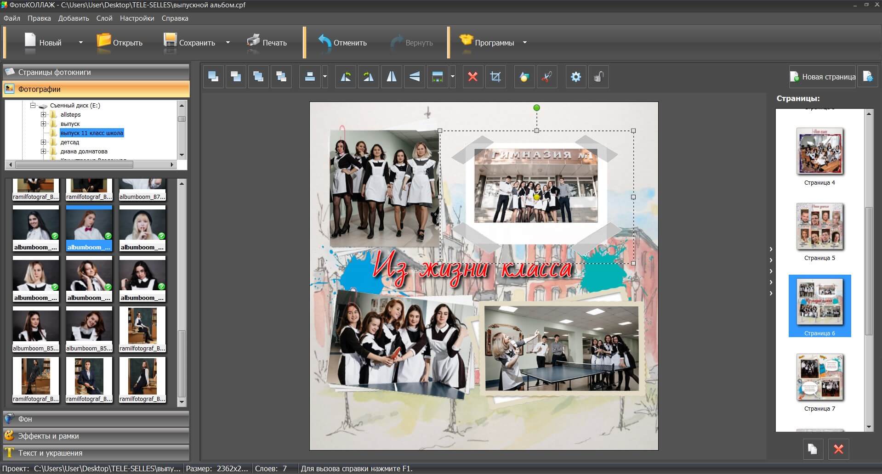Click the green rotation handle above the photo
Viewport: 882px width, 474px height.
pyautogui.click(x=536, y=108)
